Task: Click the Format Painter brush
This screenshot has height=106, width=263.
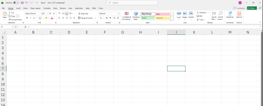Action: point(10,20)
